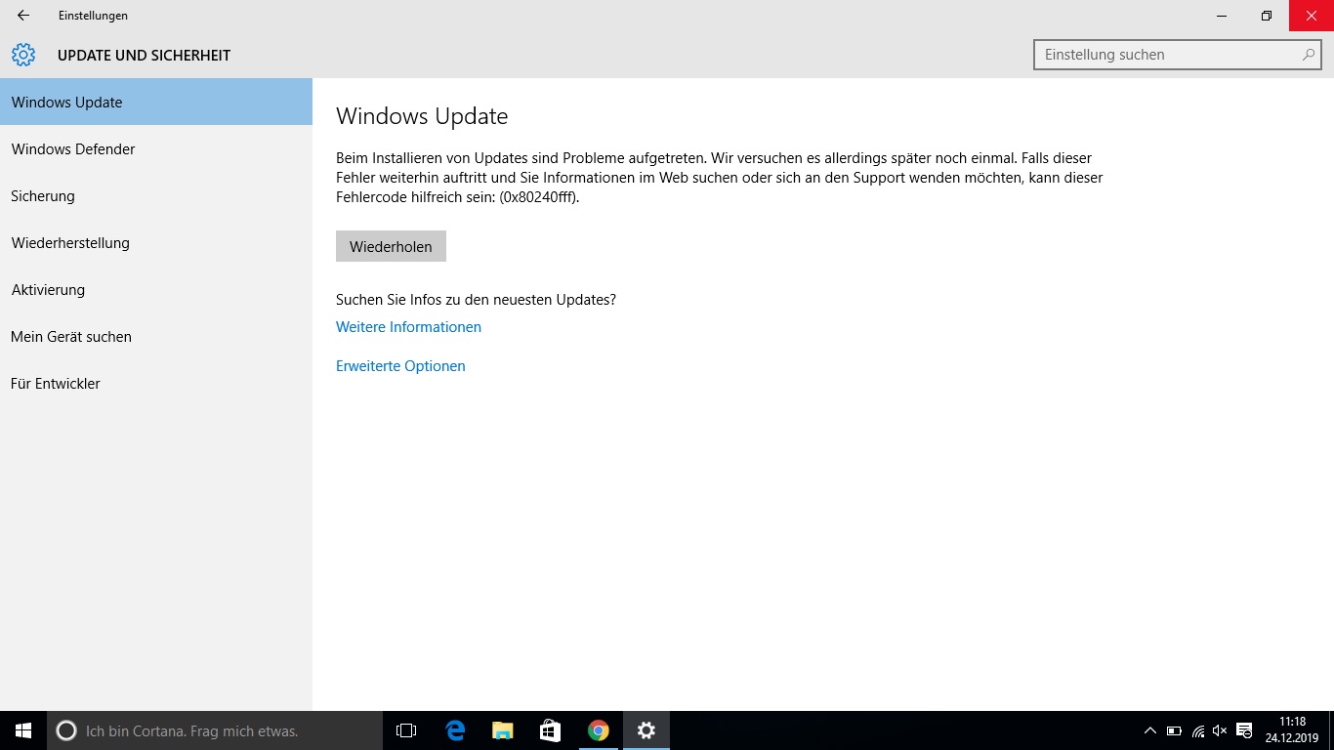
Task: Check the battery status icon
Action: 1174,730
